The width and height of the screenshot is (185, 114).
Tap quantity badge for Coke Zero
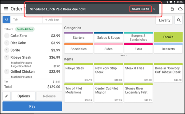(x=7, y=36)
